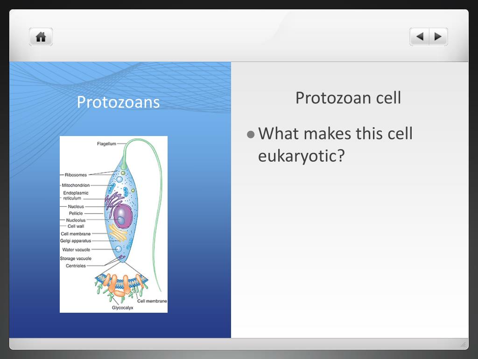
Task: Click the 'Golgi apparatus' label
Action: pos(76,241)
